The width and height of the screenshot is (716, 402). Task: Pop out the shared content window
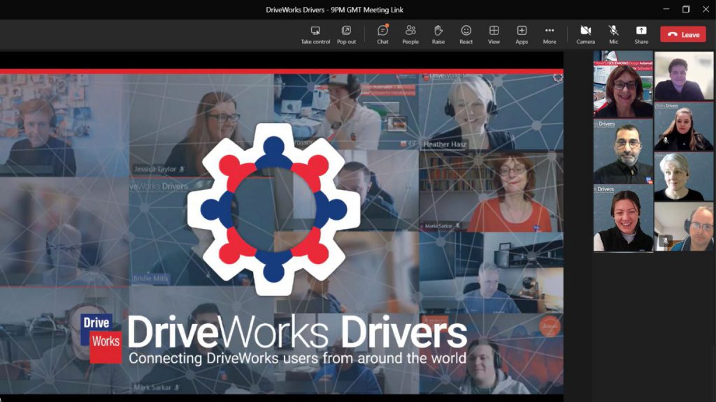click(346, 35)
